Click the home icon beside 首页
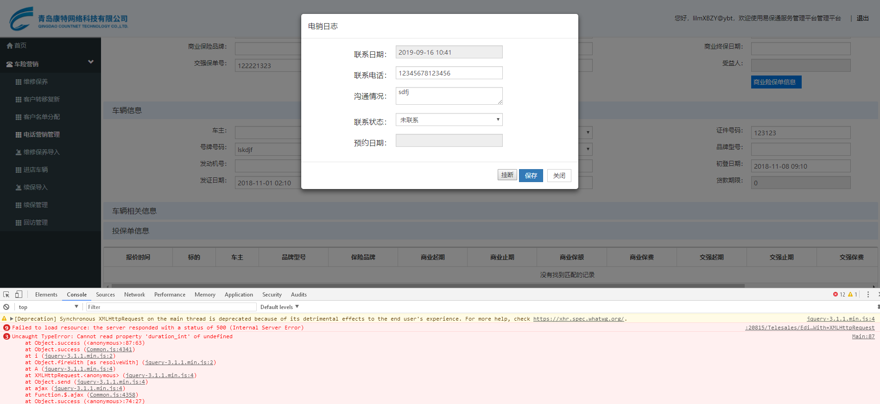 9,45
